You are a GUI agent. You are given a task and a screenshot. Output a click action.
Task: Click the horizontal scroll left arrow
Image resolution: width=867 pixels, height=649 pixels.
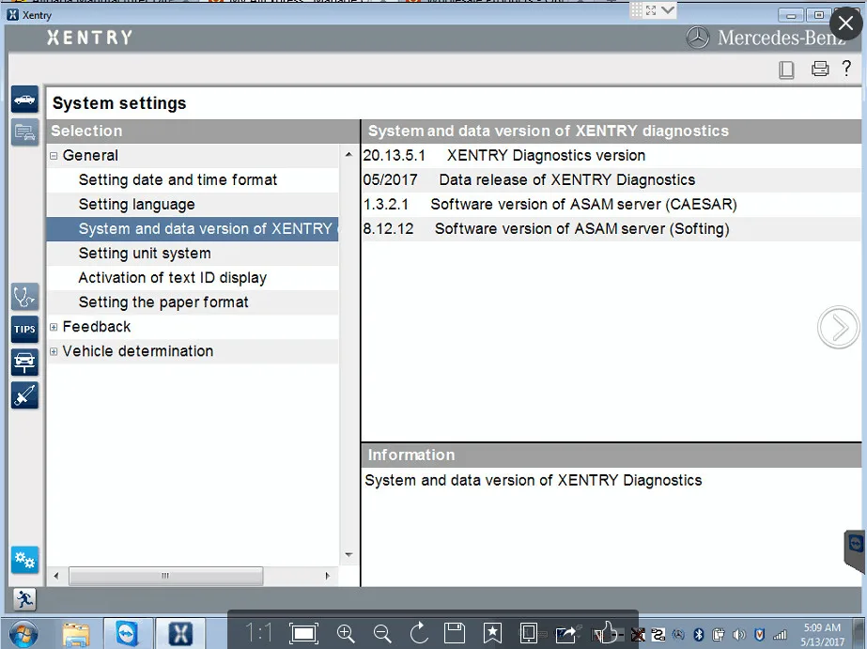coord(55,576)
